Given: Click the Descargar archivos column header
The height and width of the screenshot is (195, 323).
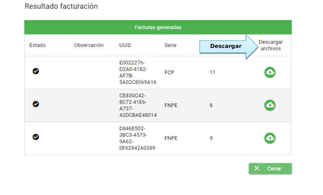Looking at the screenshot, I should click(x=270, y=45).
